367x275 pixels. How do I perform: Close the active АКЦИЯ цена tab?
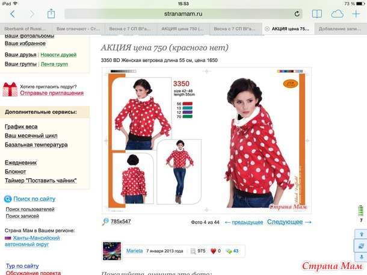tap(267, 29)
